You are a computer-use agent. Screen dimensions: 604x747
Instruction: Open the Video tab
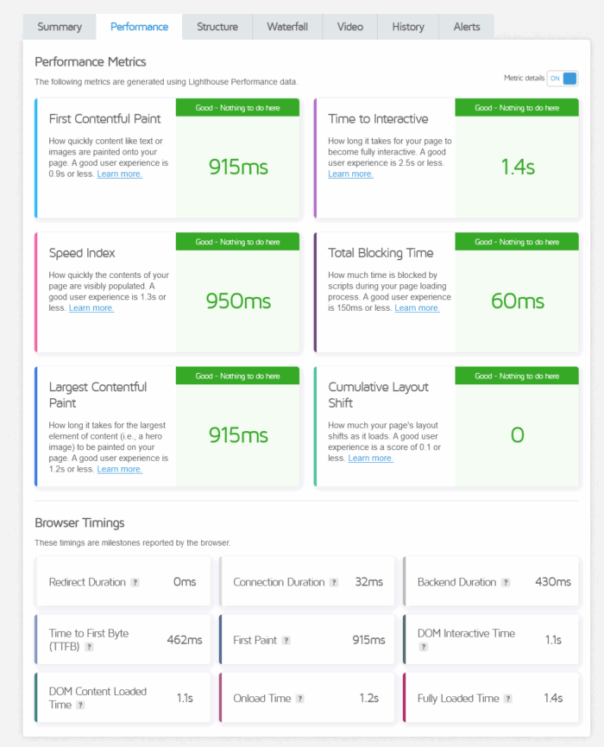[349, 27]
